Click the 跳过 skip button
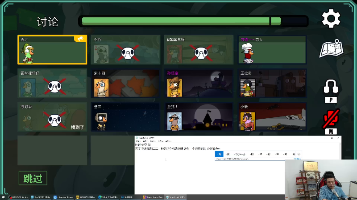 coord(33,178)
